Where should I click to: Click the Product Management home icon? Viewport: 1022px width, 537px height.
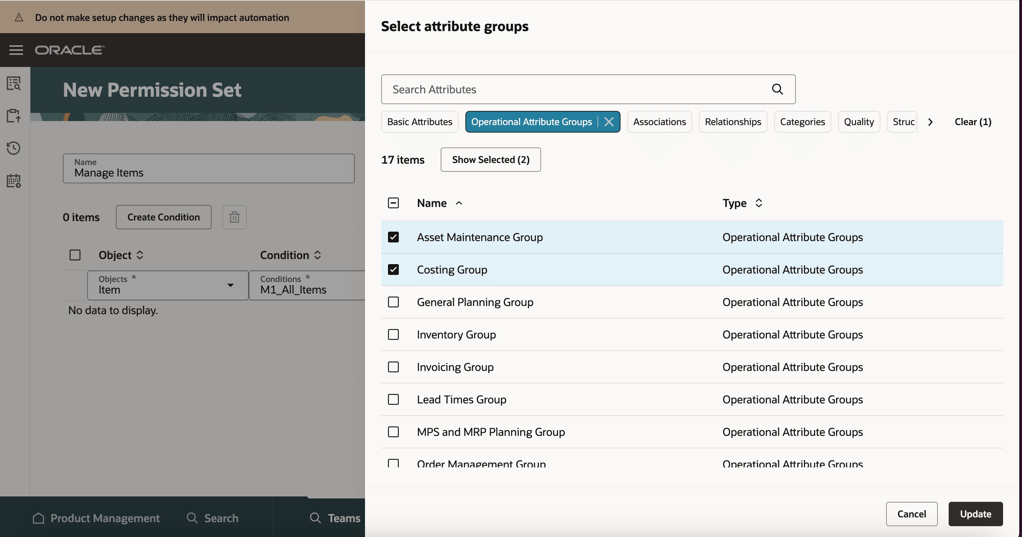[39, 518]
